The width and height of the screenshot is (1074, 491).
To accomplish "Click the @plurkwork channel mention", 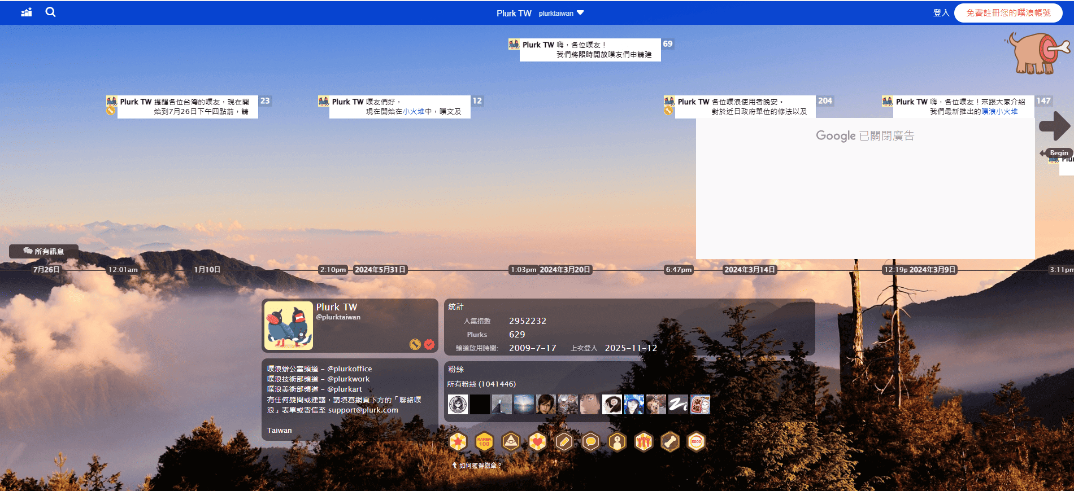I will point(349,379).
